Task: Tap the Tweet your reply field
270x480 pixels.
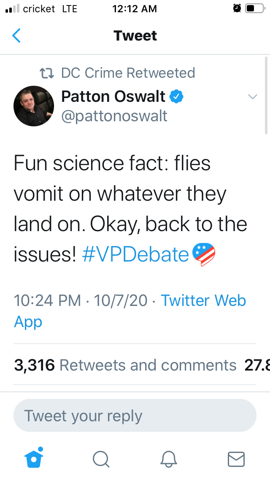Action: click(135, 416)
